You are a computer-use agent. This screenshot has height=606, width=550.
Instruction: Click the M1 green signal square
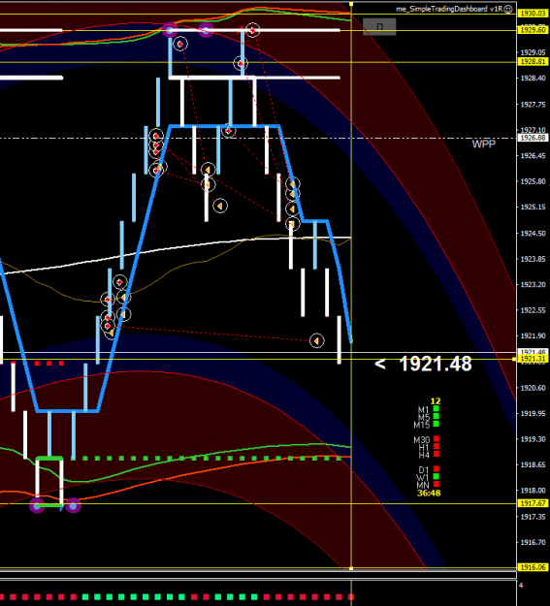click(x=437, y=408)
